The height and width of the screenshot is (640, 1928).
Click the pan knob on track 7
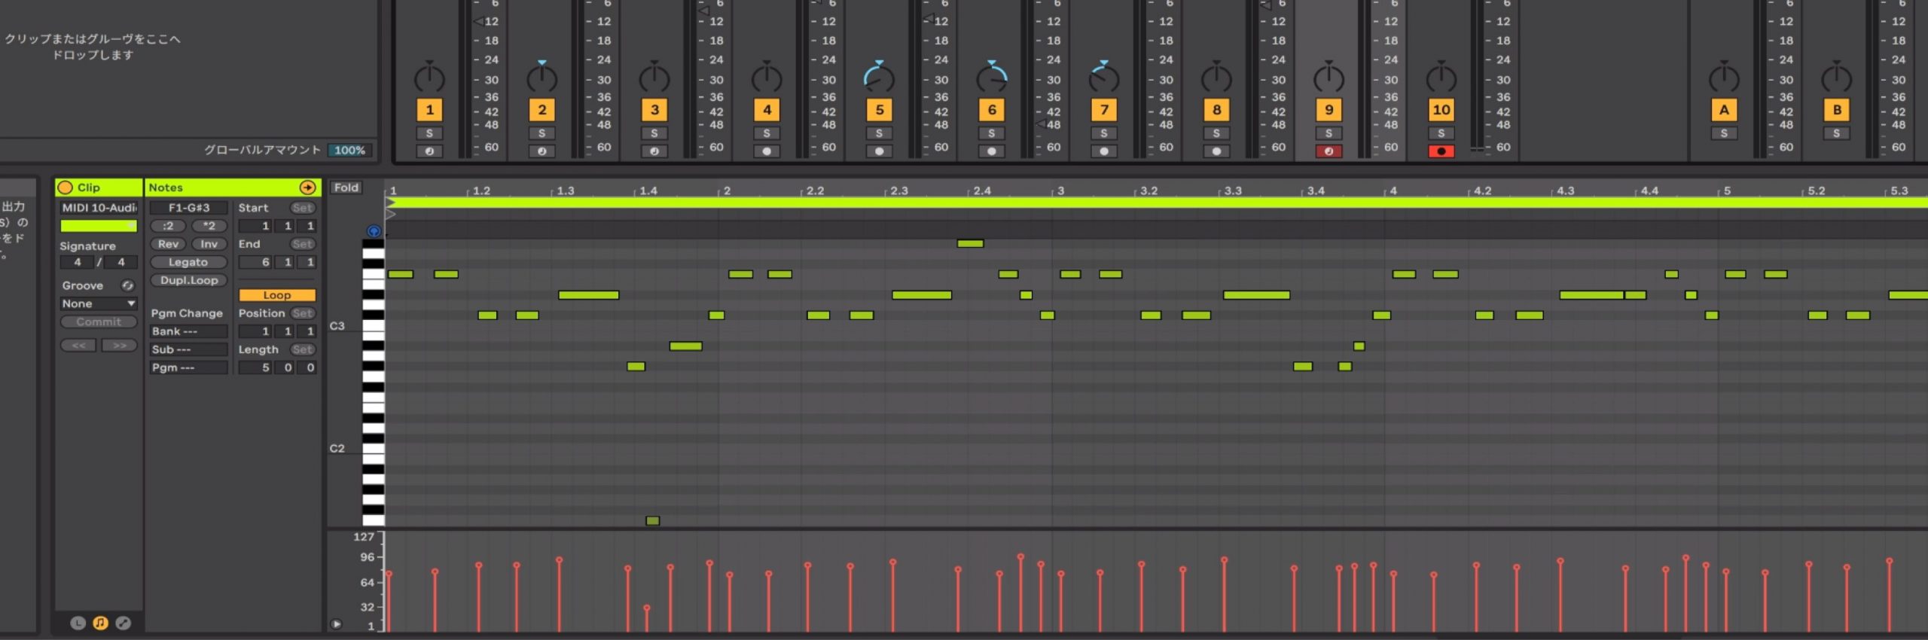1104,78
